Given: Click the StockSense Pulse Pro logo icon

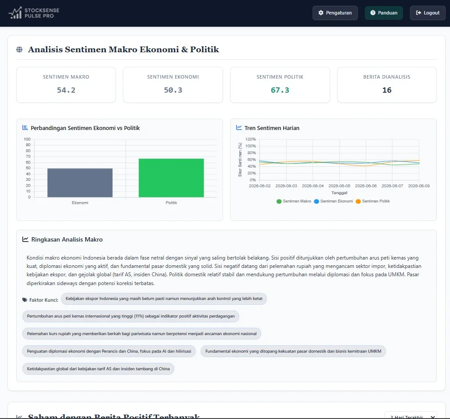Looking at the screenshot, I should (15, 13).
